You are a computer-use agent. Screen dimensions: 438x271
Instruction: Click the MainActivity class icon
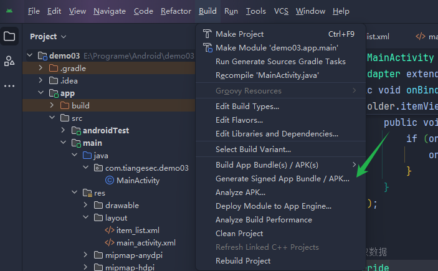coord(110,181)
